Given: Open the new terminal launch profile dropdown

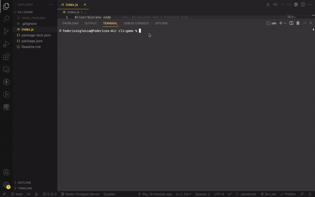Looking at the screenshot, I should [x=285, y=23].
